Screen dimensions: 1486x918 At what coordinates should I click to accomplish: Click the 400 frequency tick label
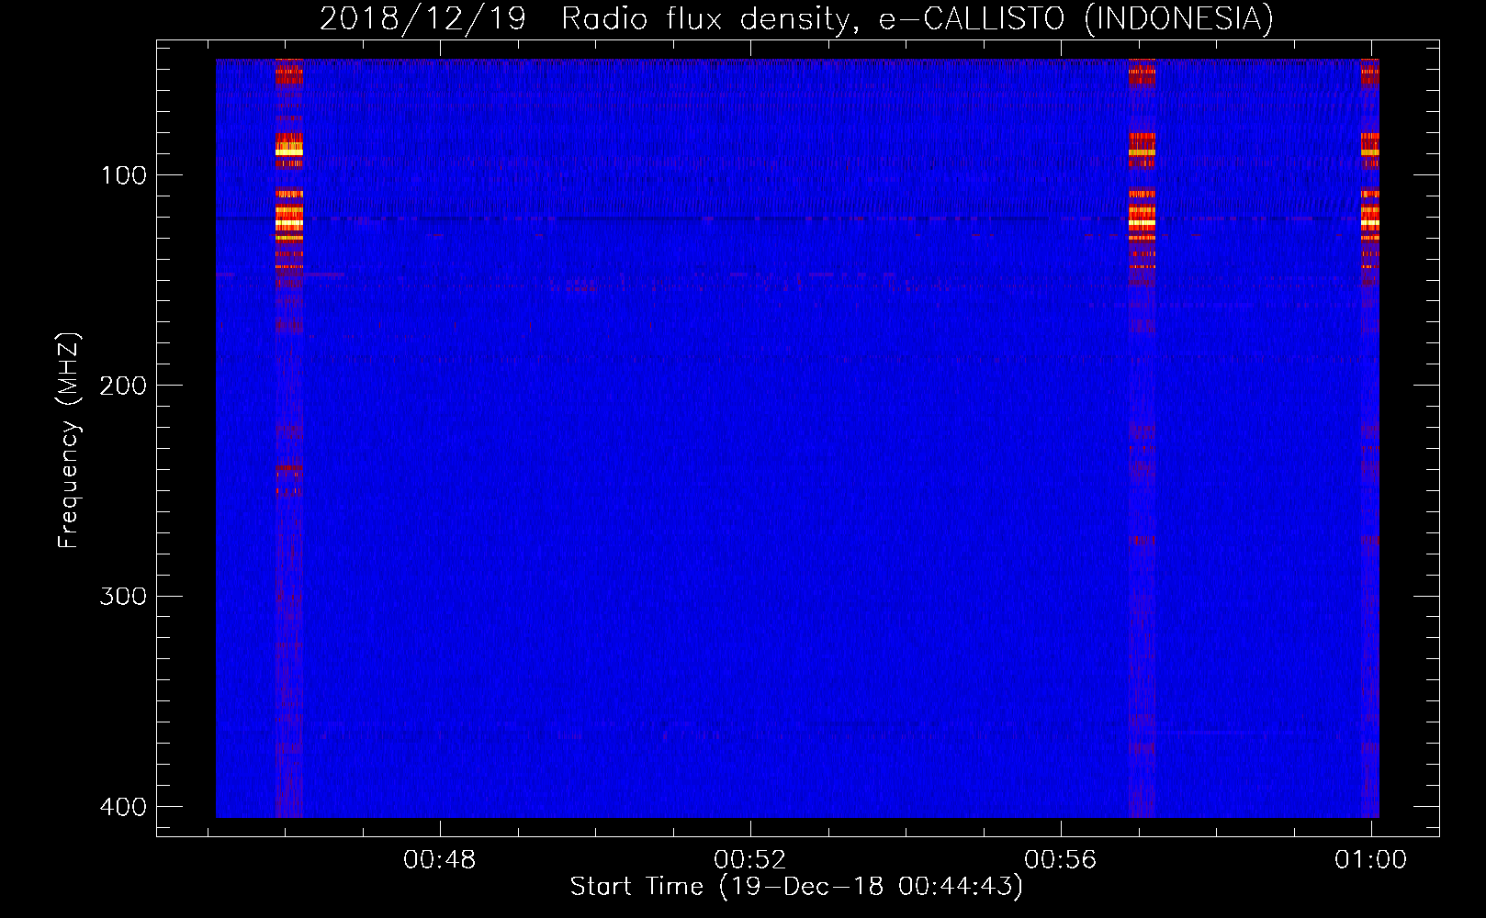coord(123,807)
